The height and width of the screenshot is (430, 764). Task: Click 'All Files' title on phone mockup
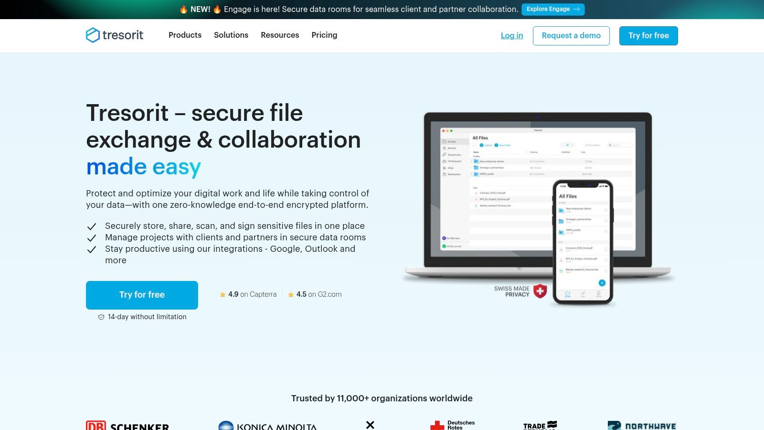(568, 196)
